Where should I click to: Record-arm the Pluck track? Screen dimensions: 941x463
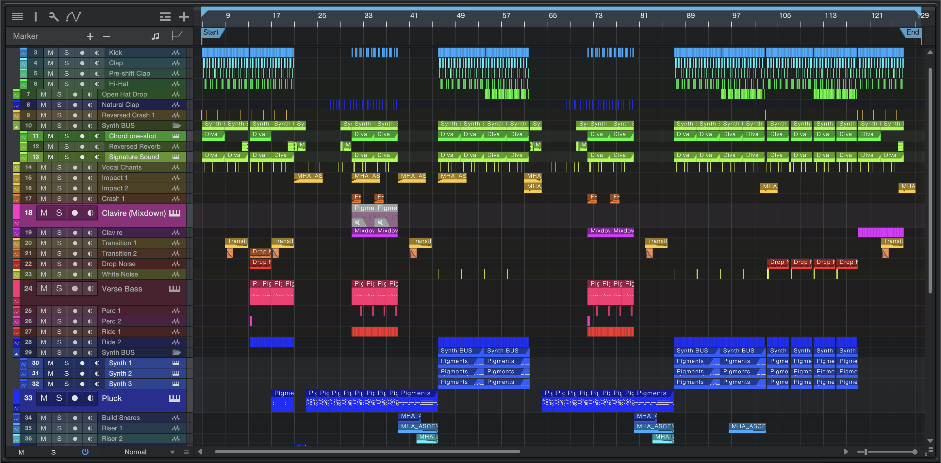(x=75, y=398)
